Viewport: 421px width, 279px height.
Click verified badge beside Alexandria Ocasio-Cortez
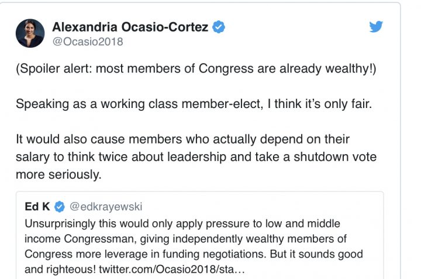[219, 27]
